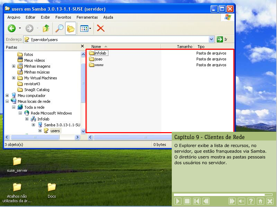The height and width of the screenshot is (207, 277).
Task: Click the Ir go button
Action: coord(222,39)
